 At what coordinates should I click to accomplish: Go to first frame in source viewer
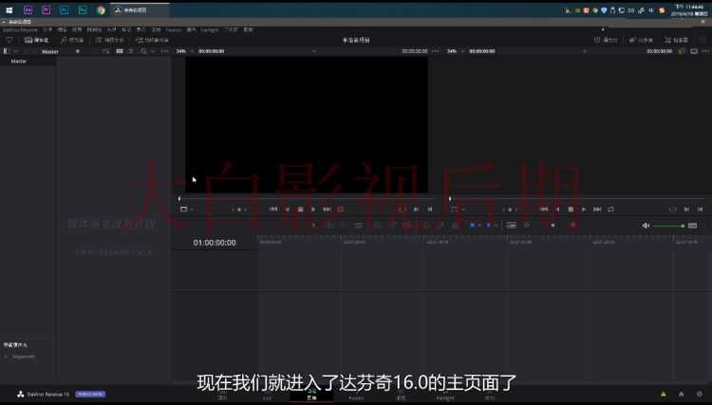click(x=273, y=210)
